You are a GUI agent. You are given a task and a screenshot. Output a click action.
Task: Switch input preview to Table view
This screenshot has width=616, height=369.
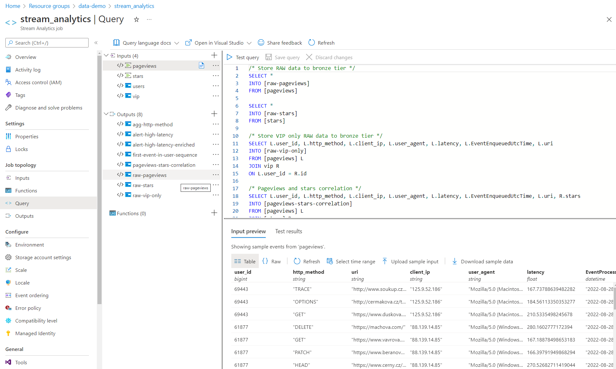(245, 261)
